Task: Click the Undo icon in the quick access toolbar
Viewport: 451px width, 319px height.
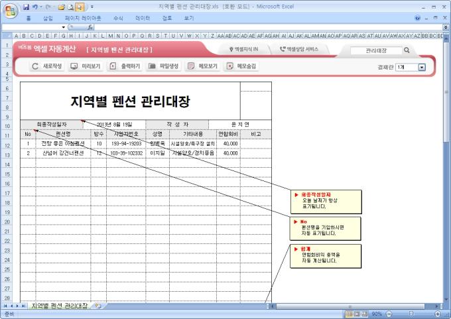Action: pyautogui.click(x=36, y=6)
